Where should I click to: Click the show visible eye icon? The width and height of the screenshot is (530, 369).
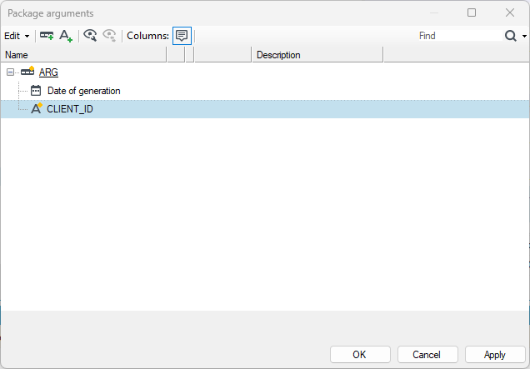pyautogui.click(x=90, y=36)
